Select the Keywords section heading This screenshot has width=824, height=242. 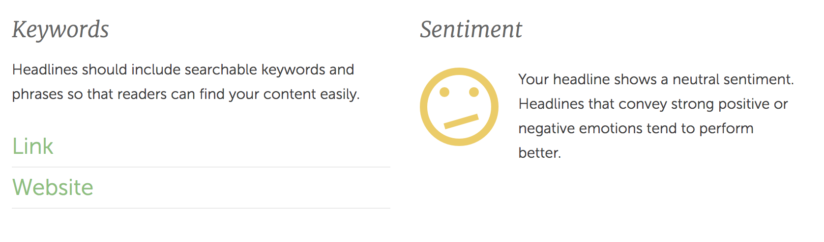(60, 29)
